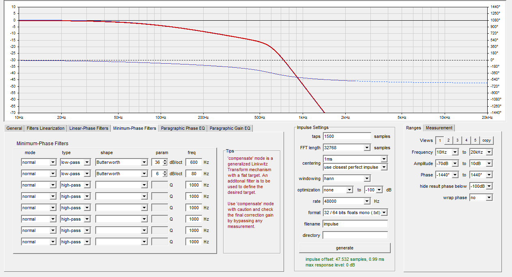Viewport: 512px width, 277px height.
Task: Open Butterworth shape dropdown of 80 Hz filter
Action: click(121, 174)
